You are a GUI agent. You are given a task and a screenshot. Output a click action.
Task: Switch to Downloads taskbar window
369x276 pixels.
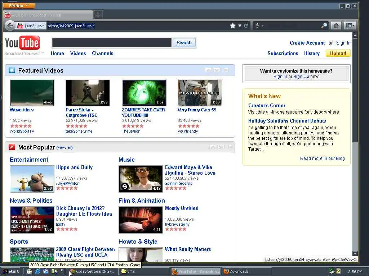point(246,271)
